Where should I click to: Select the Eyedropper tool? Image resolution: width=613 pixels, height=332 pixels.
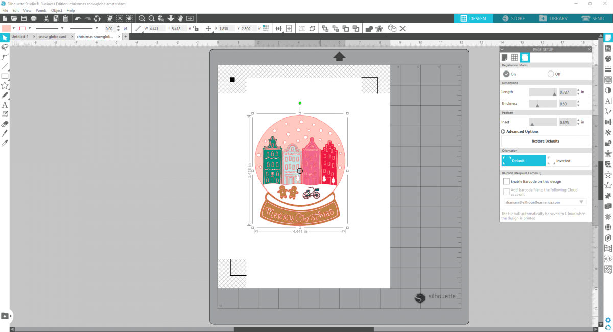pos(5,143)
